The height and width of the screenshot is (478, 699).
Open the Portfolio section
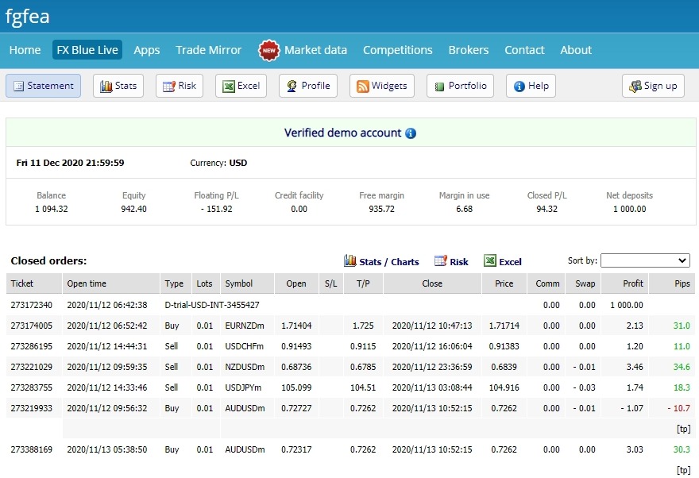(460, 86)
